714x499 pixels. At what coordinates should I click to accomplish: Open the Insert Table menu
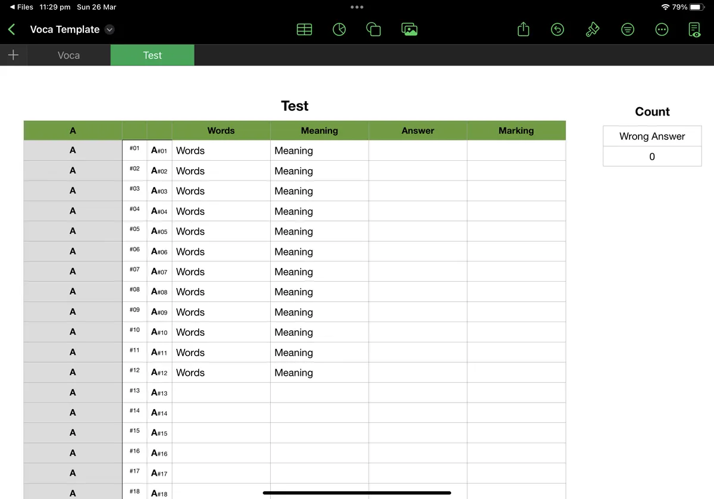click(304, 29)
